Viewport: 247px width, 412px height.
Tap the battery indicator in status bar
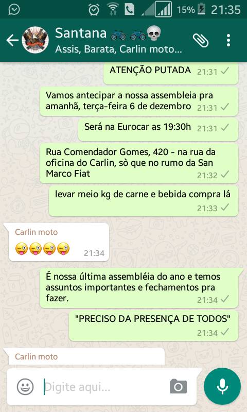pos(201,9)
